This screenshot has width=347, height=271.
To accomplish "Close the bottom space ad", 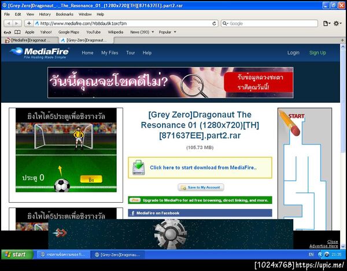I will 333,242.
